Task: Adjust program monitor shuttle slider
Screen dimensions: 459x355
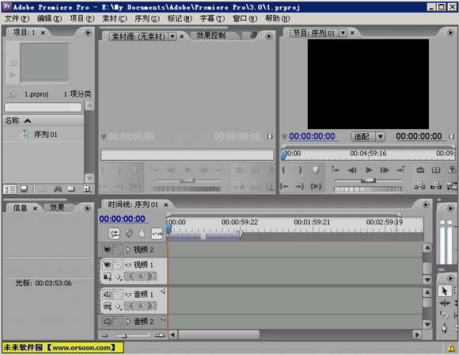Action: tap(369, 181)
